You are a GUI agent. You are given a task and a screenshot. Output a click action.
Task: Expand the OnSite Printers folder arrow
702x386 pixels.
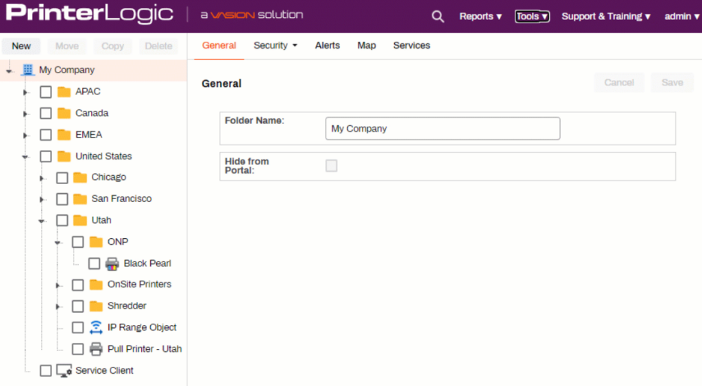[58, 285]
